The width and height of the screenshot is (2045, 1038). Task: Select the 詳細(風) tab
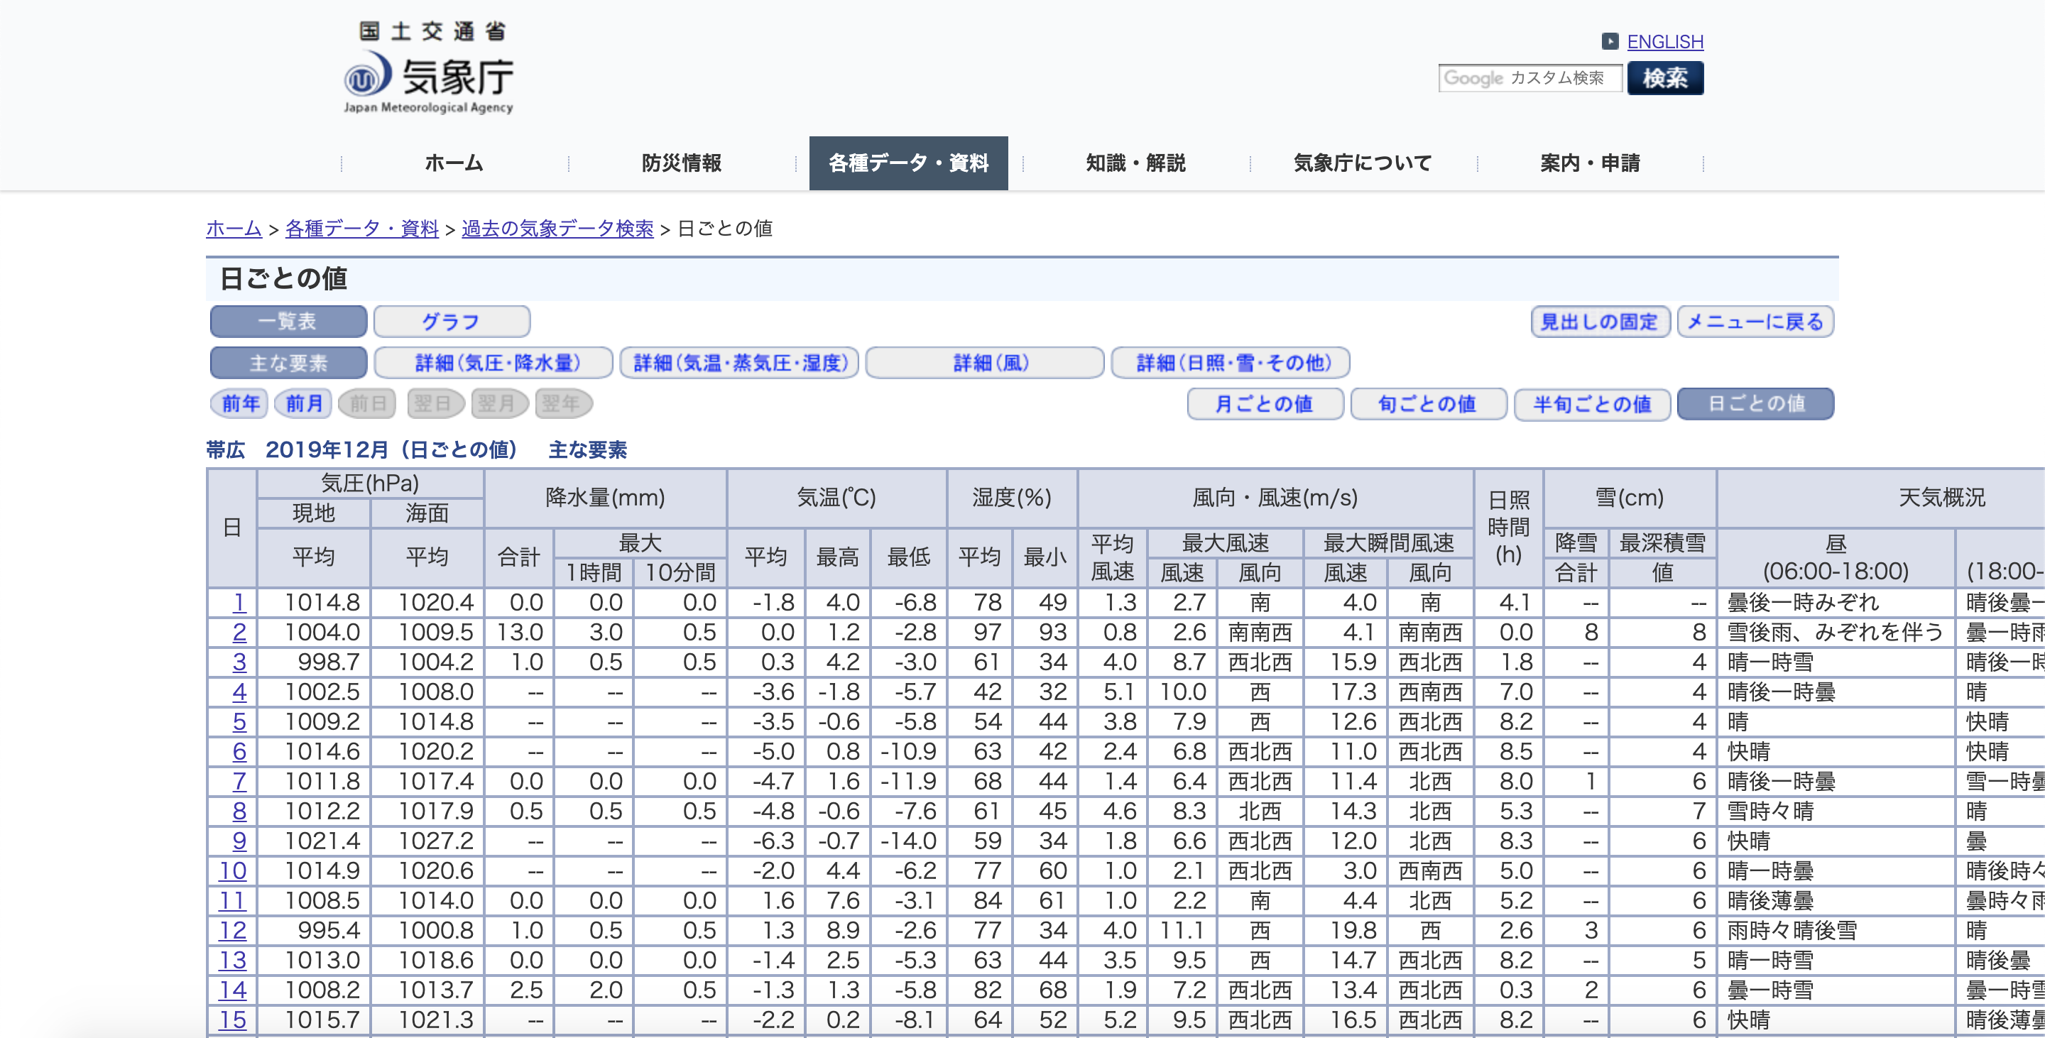pyautogui.click(x=983, y=363)
